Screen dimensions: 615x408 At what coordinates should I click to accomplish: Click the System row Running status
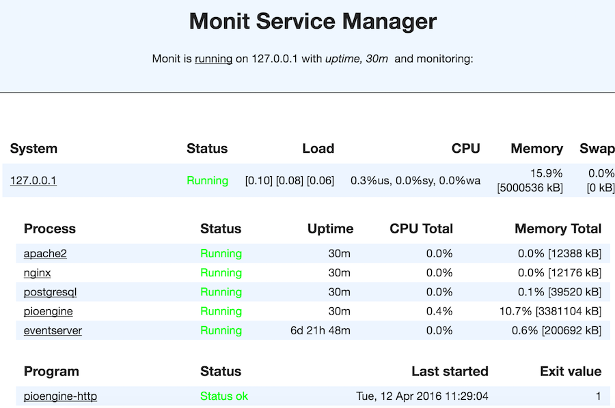coord(207,181)
